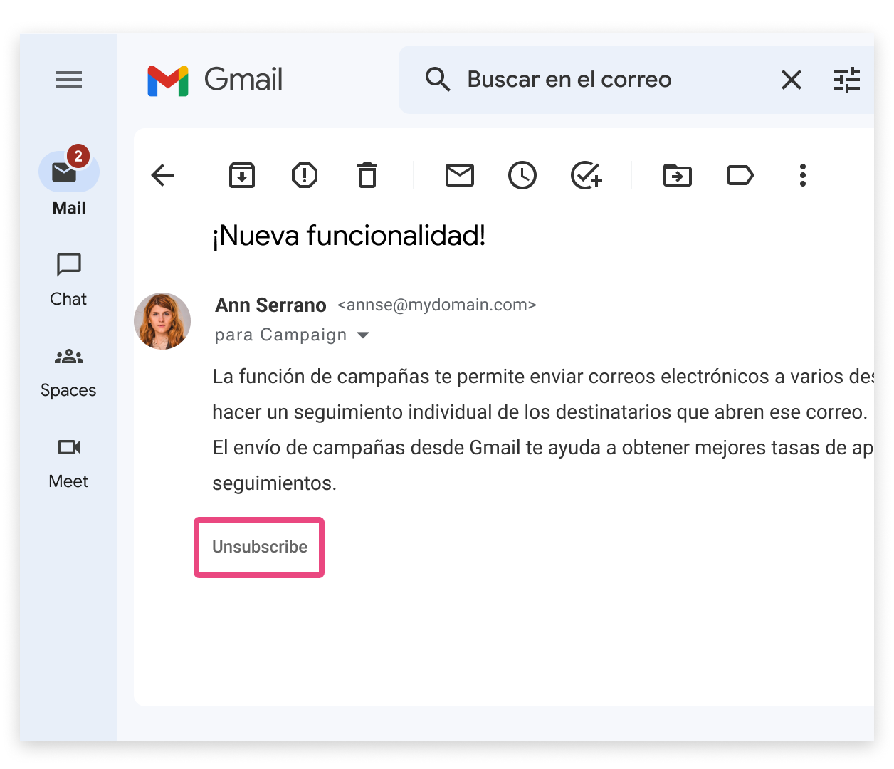This screenshot has height=769, width=894.
Task: Open Google Chat from the sidebar
Action: pos(68,278)
